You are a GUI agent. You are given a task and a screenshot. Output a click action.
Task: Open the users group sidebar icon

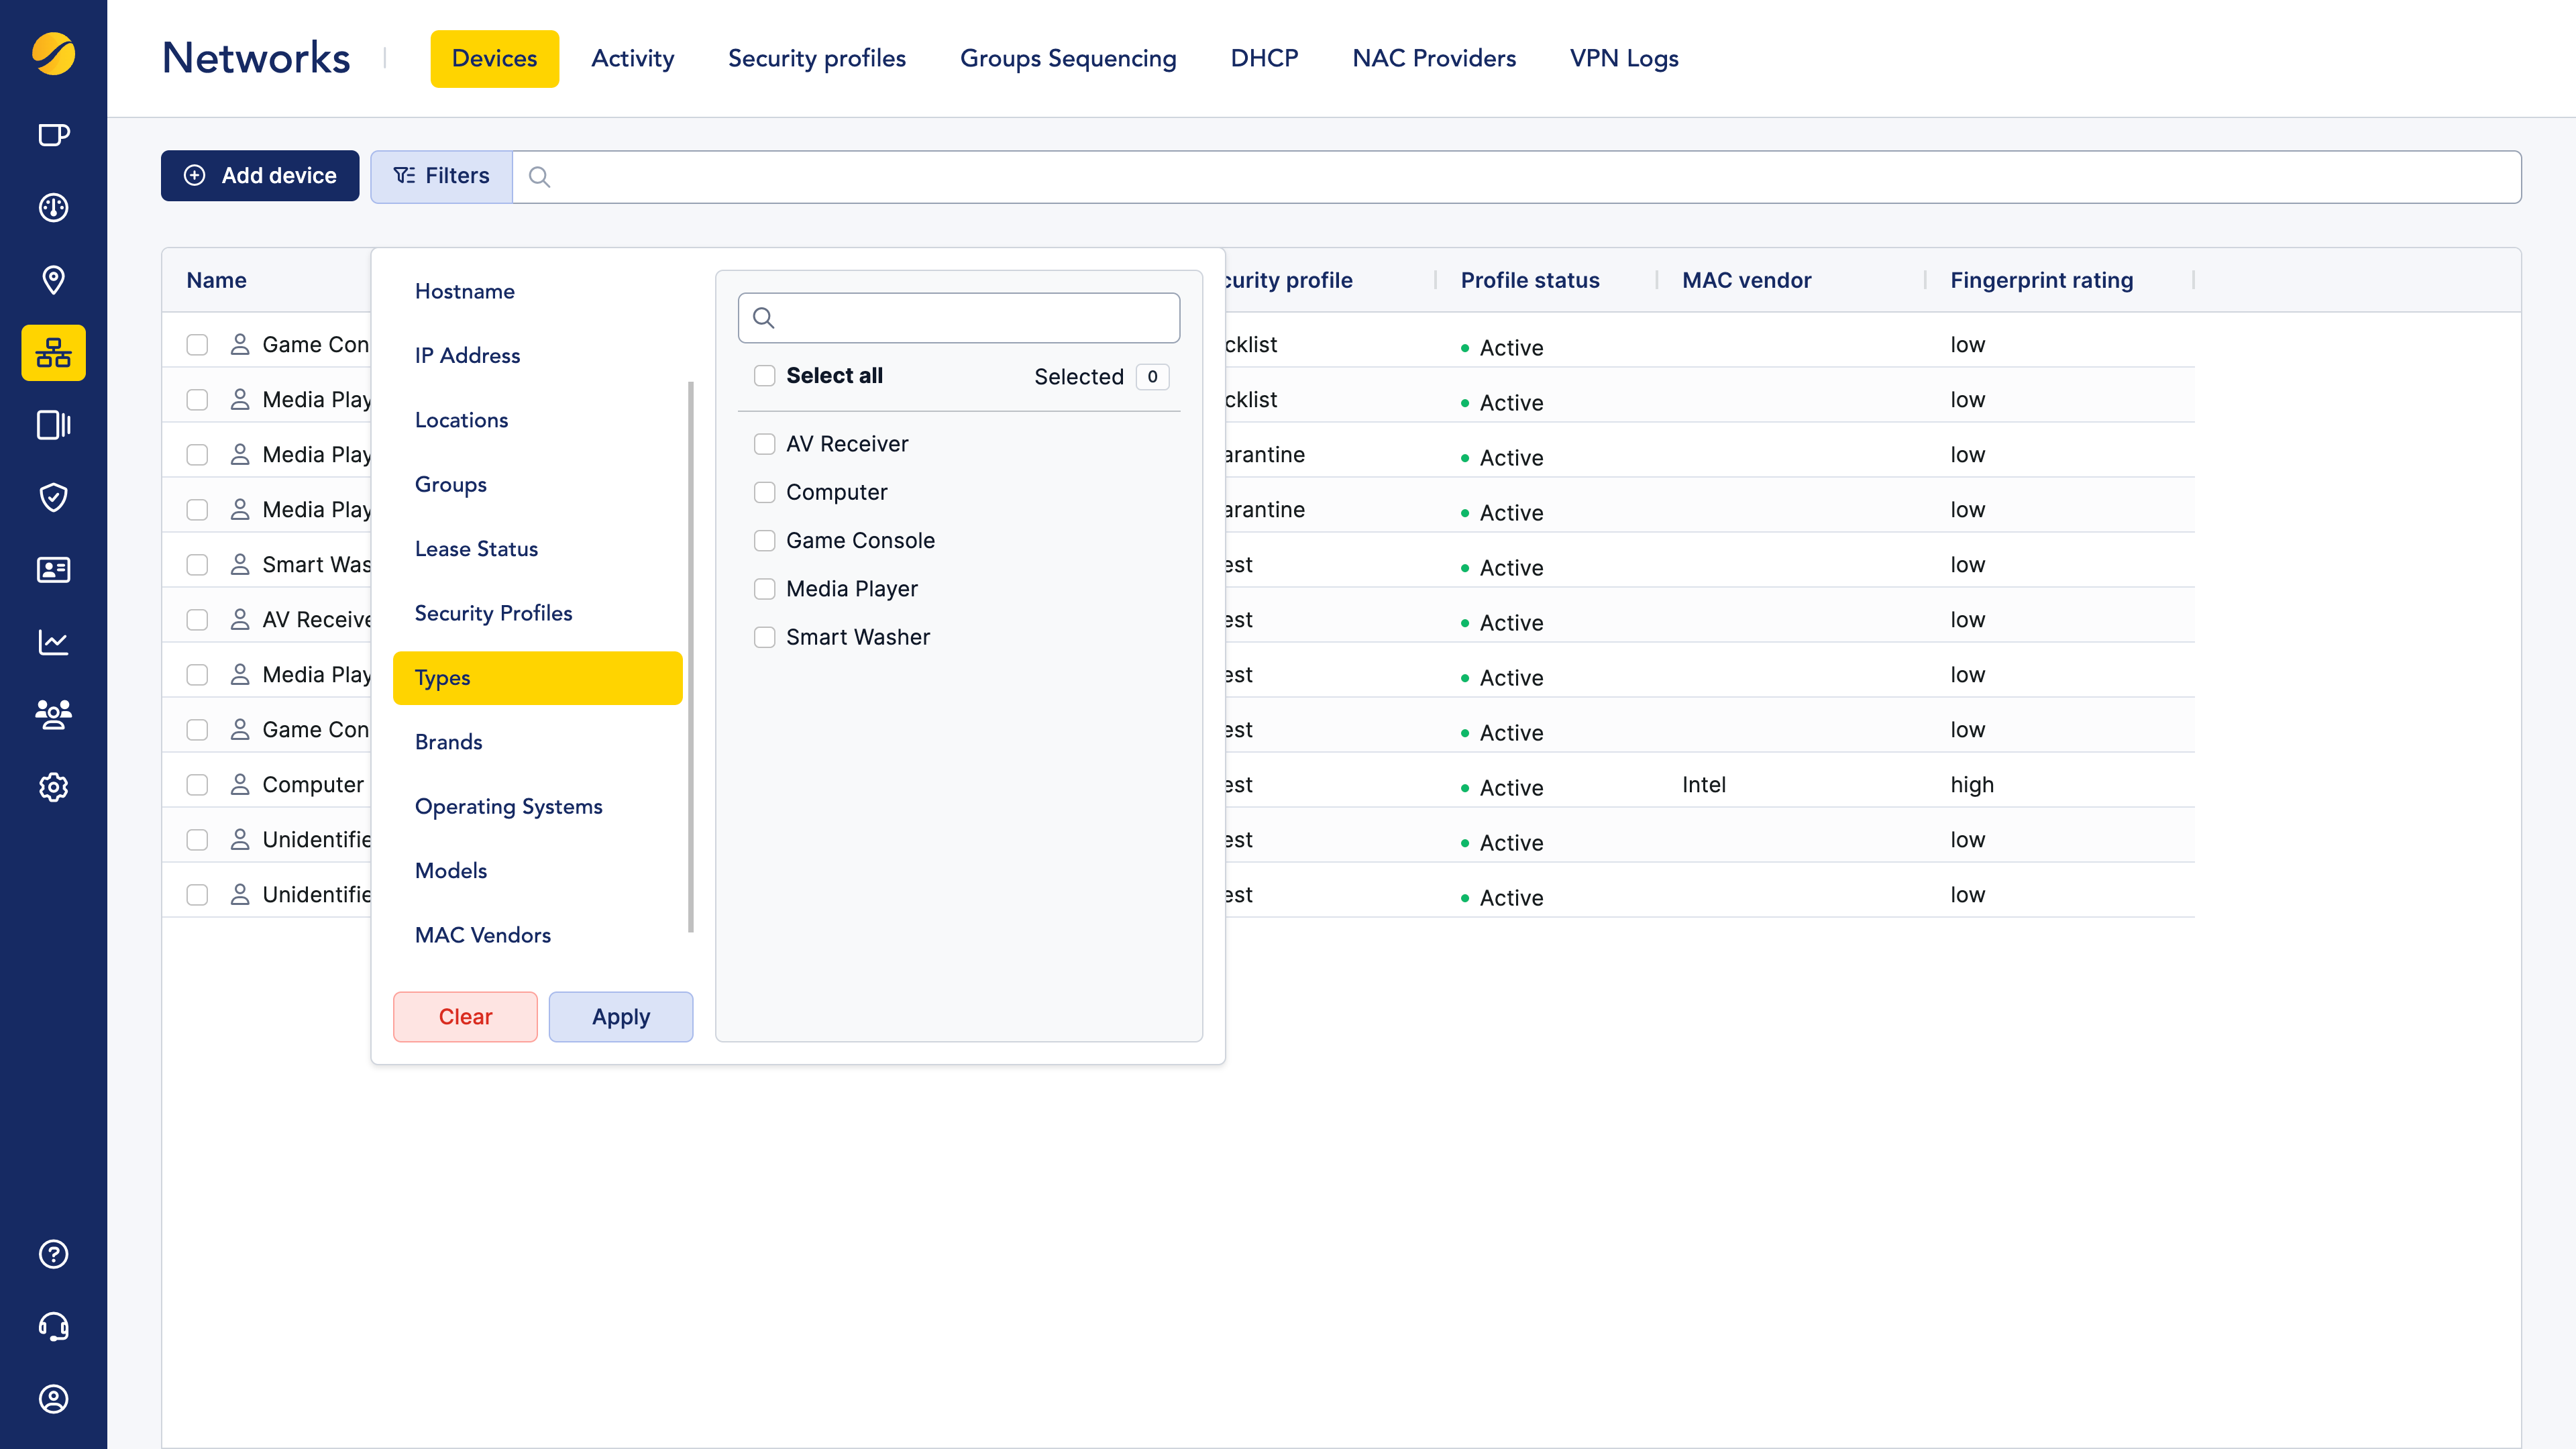[53, 714]
